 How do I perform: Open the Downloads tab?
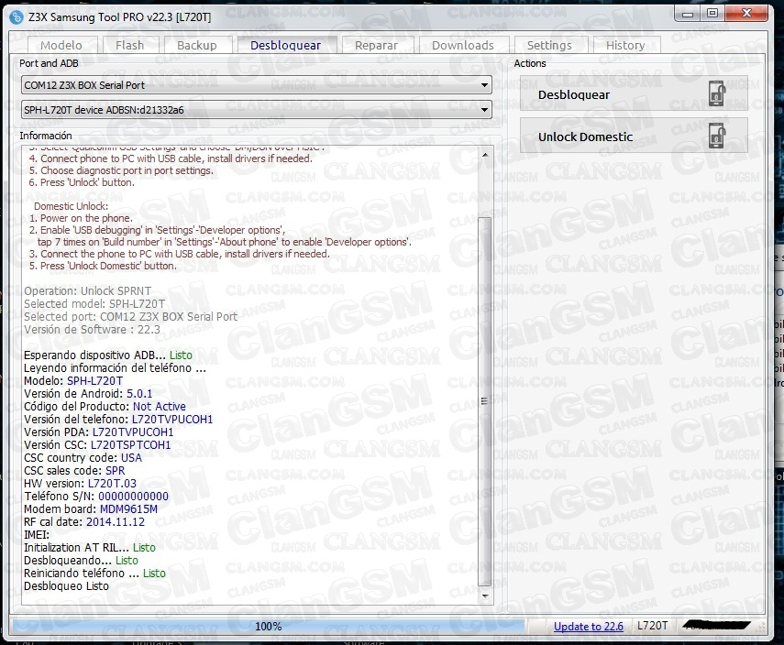tap(463, 46)
